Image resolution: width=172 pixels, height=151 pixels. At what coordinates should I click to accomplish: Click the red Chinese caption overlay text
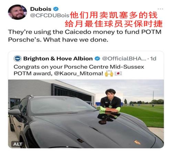coord(114,20)
